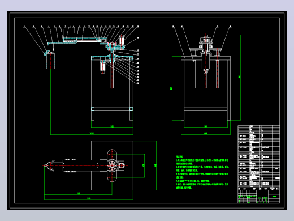Select the table crossbar in the front view
Screen dimensions: 294x221
point(112,109)
